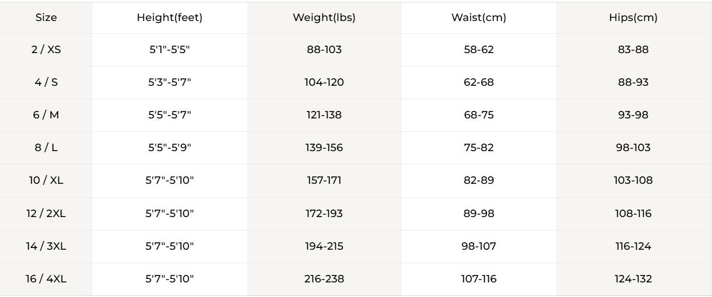Click the 16 / 4XL size cell

[46, 279]
